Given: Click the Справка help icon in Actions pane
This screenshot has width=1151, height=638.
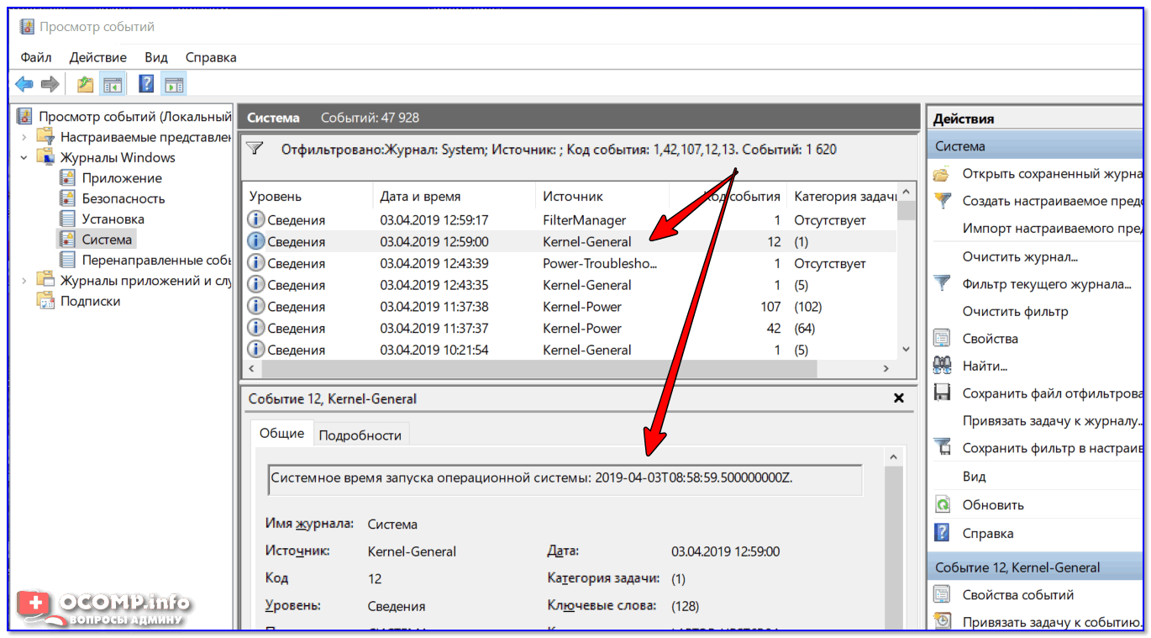Looking at the screenshot, I should 943,533.
